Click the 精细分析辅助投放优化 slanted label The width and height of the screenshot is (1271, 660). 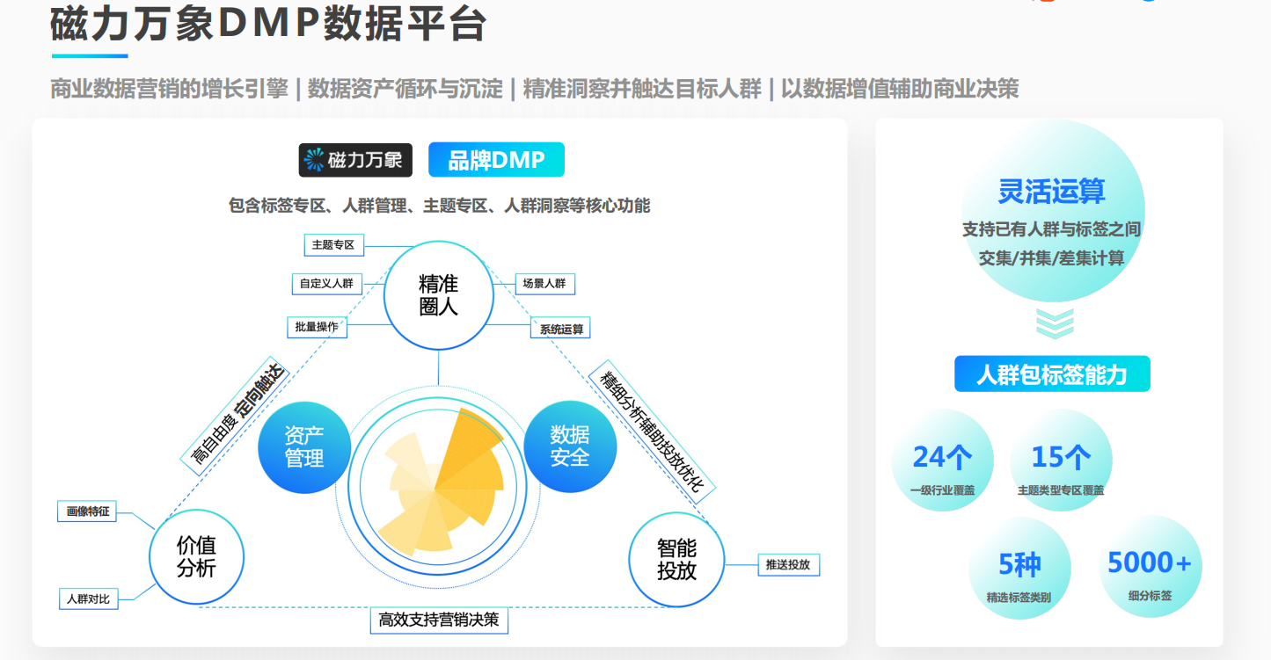[x=652, y=431]
